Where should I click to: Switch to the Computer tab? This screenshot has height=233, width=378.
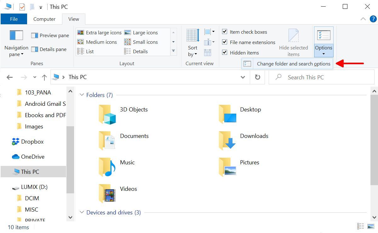(44, 19)
